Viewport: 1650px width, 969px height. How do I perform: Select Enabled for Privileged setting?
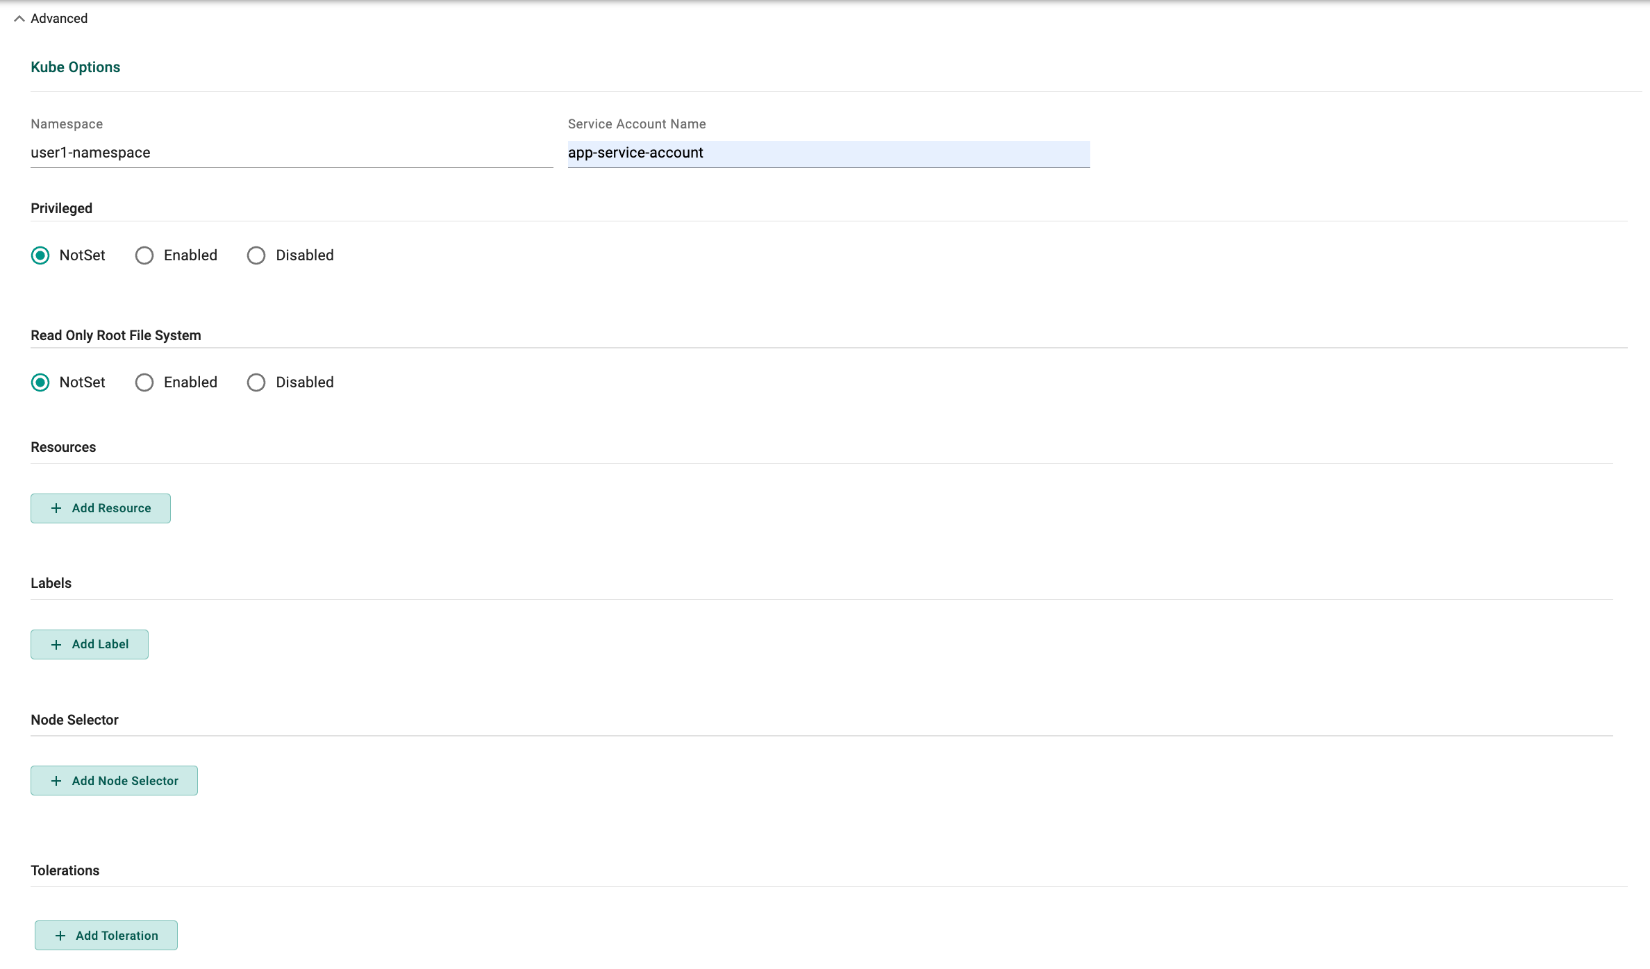click(x=143, y=255)
